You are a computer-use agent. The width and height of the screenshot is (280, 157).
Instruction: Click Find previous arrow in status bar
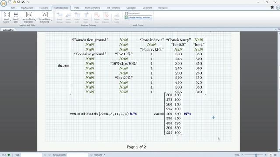[x=45, y=155]
